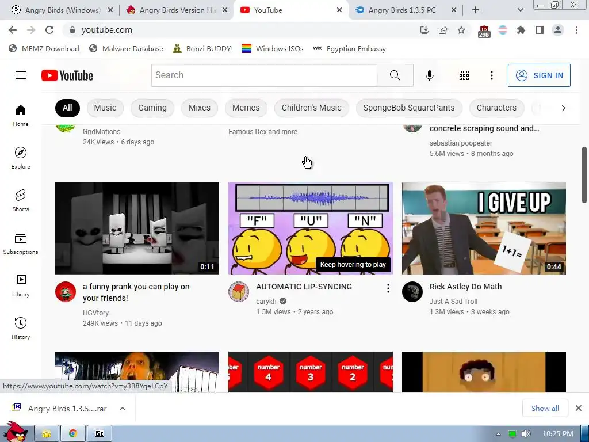589x442 pixels.
Task: Go to the YouTube logo homepage
Action: point(67,75)
